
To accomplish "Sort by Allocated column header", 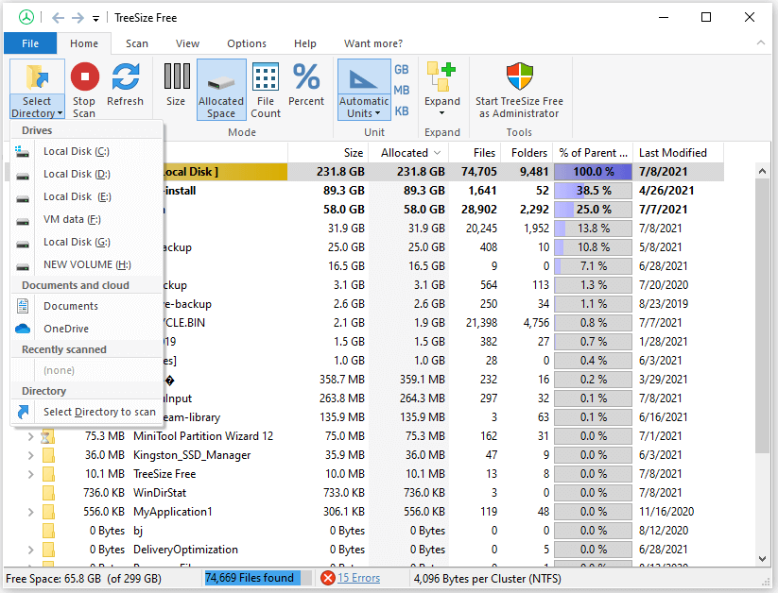I will click(x=408, y=153).
